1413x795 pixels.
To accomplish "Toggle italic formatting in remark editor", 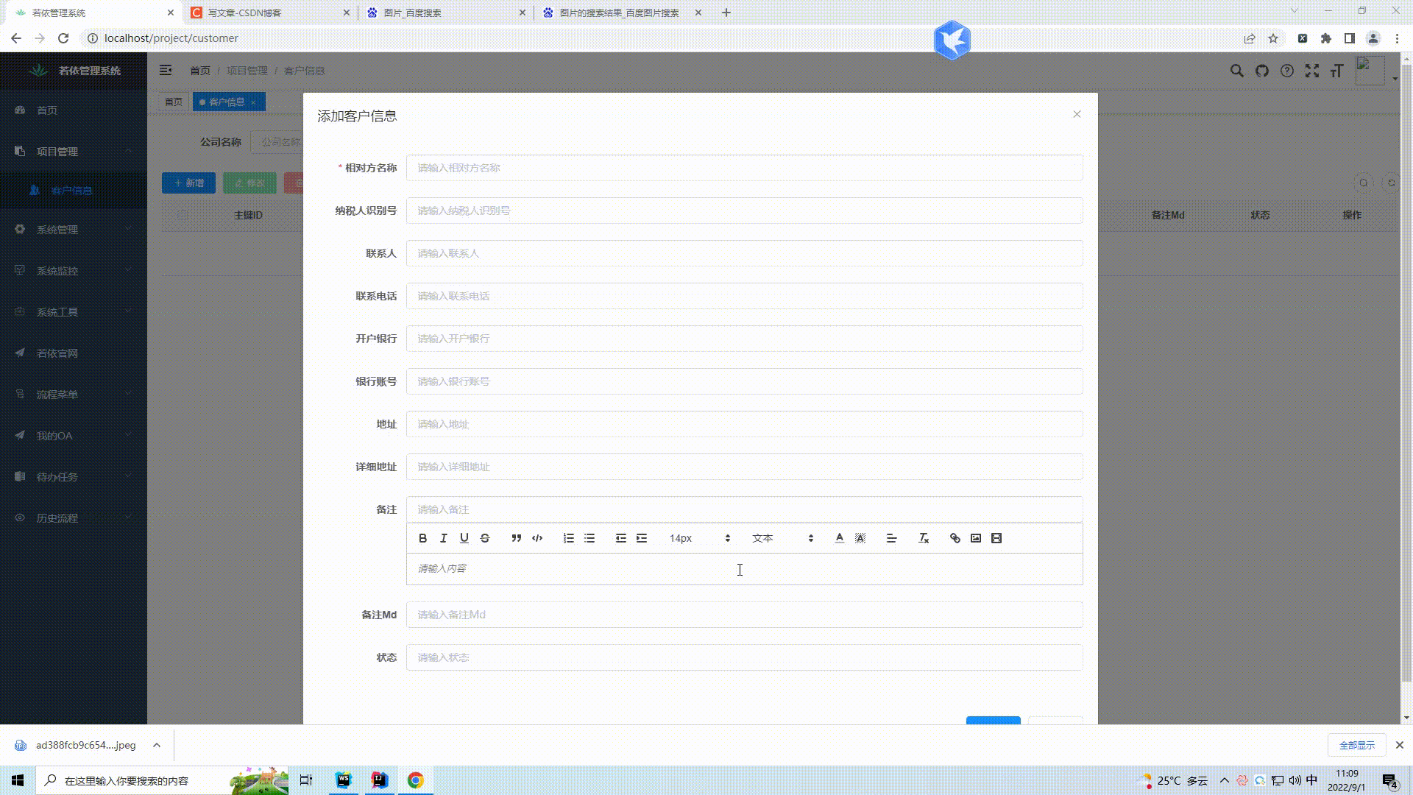I will coord(443,538).
